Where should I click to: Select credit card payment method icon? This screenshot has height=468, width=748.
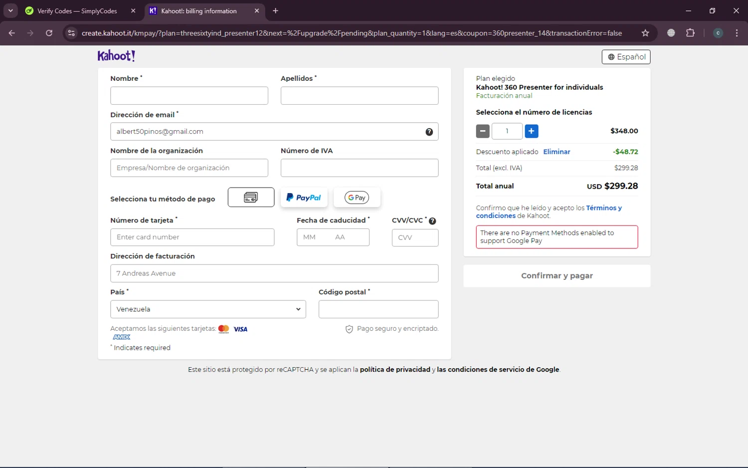251,198
